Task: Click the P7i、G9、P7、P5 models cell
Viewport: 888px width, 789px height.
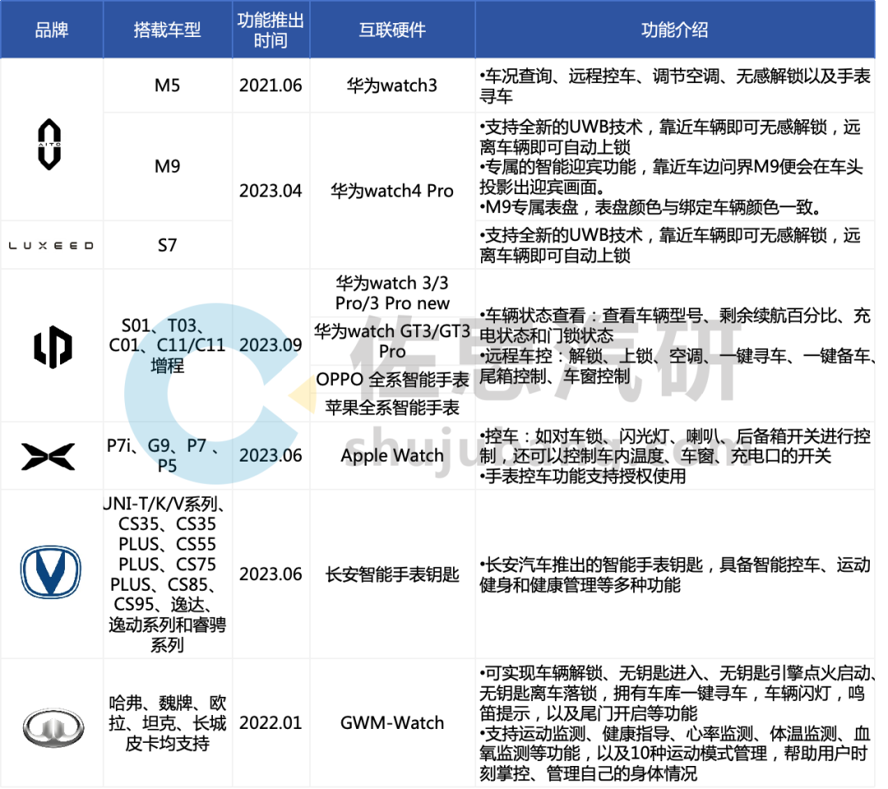Action: click(168, 456)
